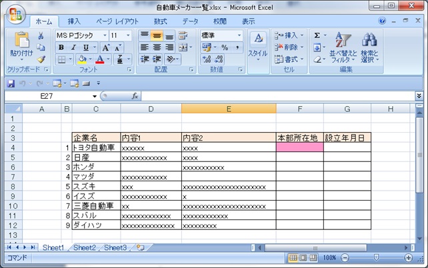Click the AutoSum sigma icon
Screen dimensions: 428x268
(317, 35)
